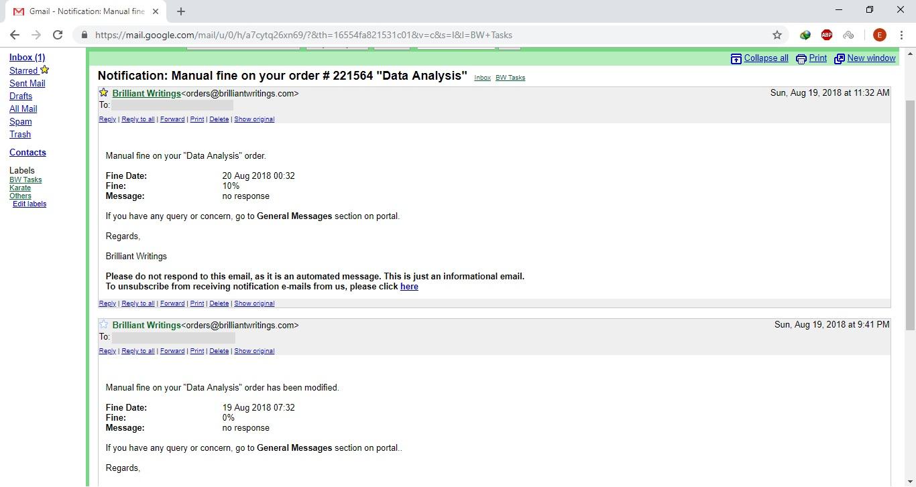Star the second Brilliant Writings message
916x487 pixels.
(104, 325)
